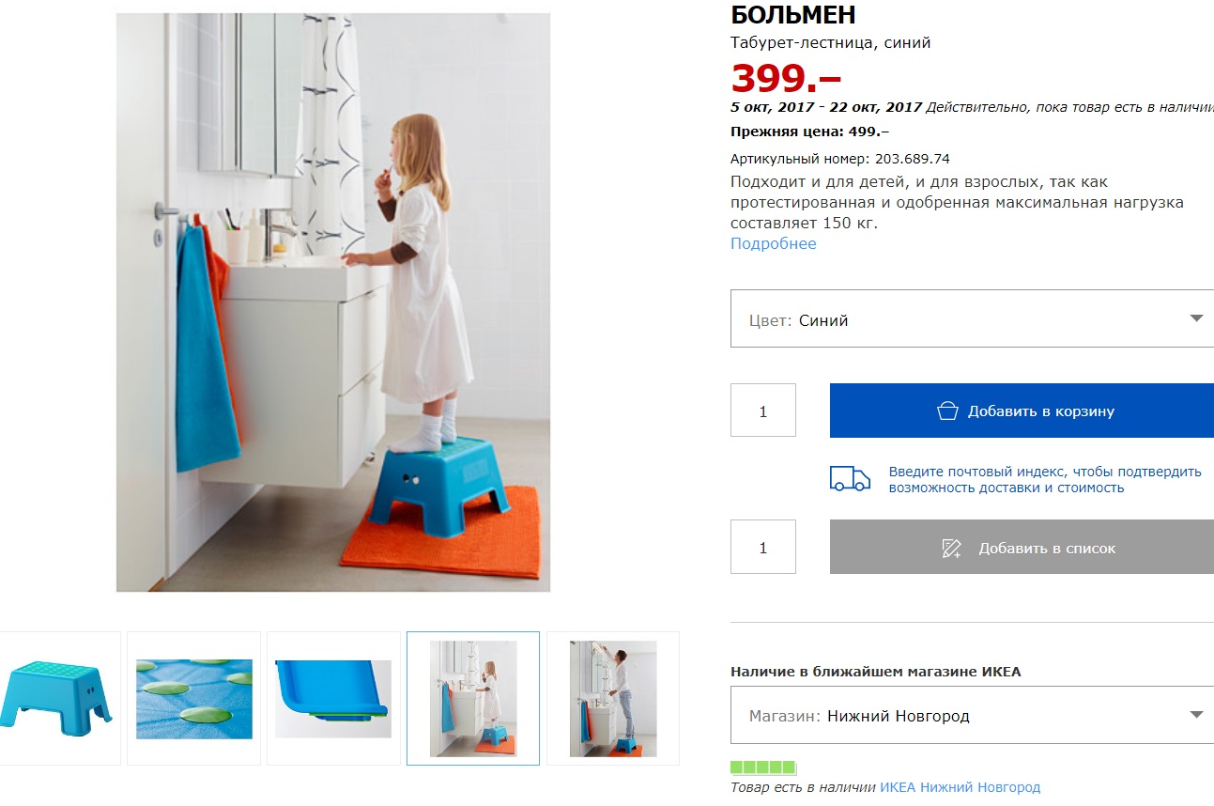Select the man on stool thumbnail

click(x=613, y=698)
